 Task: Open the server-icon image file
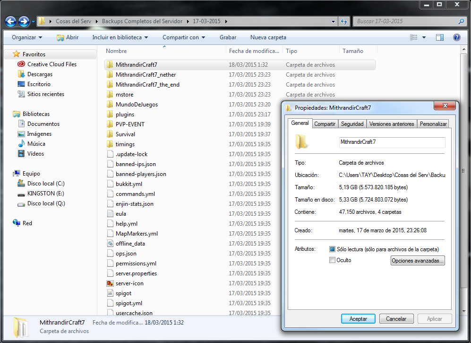pyautogui.click(x=110, y=283)
